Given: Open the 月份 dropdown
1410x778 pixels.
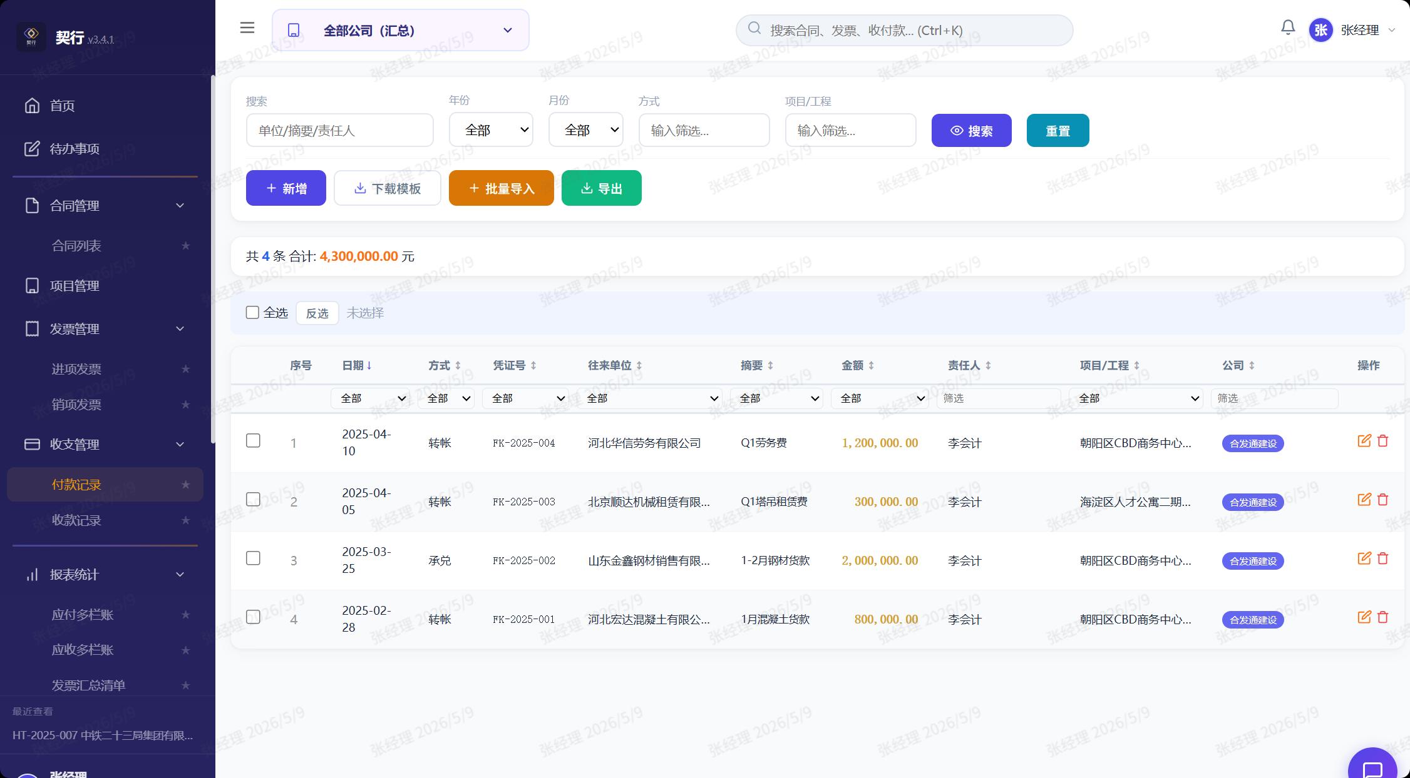Looking at the screenshot, I should pyautogui.click(x=585, y=130).
